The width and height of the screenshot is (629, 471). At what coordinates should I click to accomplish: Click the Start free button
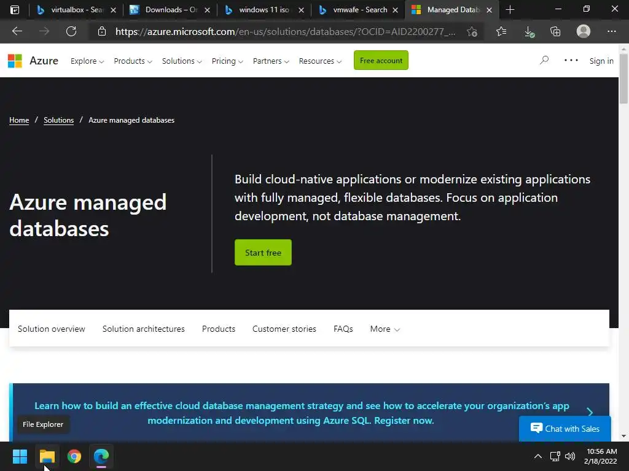tap(263, 252)
